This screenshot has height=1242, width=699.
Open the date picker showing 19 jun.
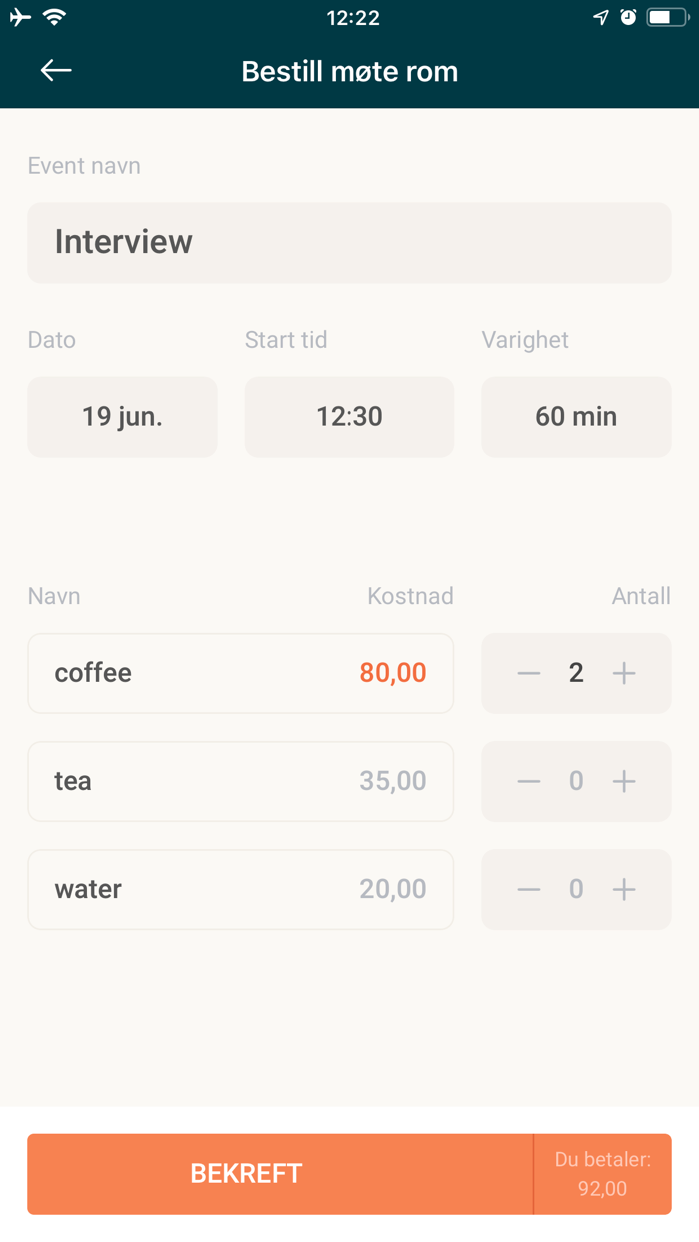122,417
